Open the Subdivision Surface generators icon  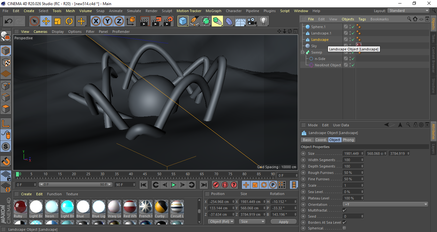[x=206, y=21]
